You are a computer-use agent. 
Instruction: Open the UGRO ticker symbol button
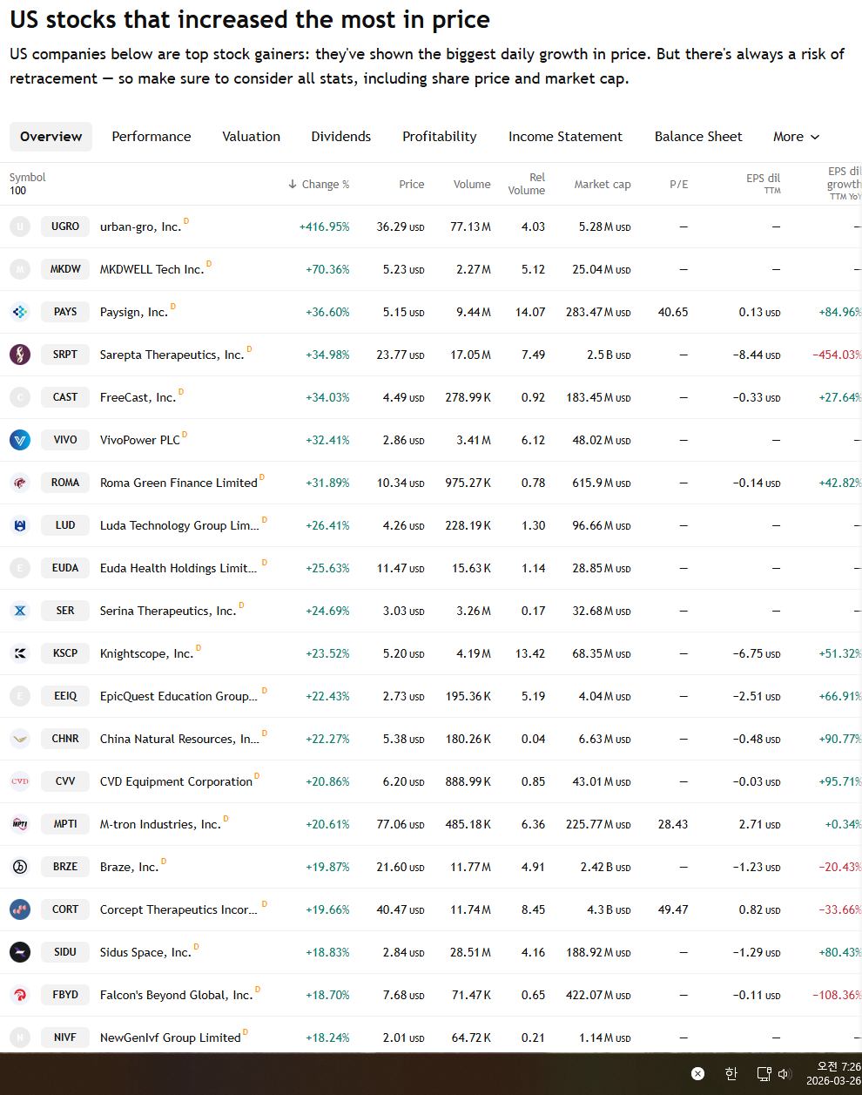(x=65, y=226)
